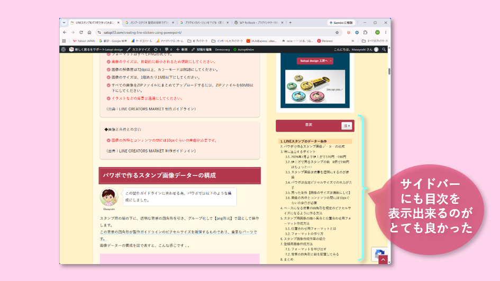Jump to TOC item 3.5 困った条件
The image size is (500, 281).
(317, 193)
